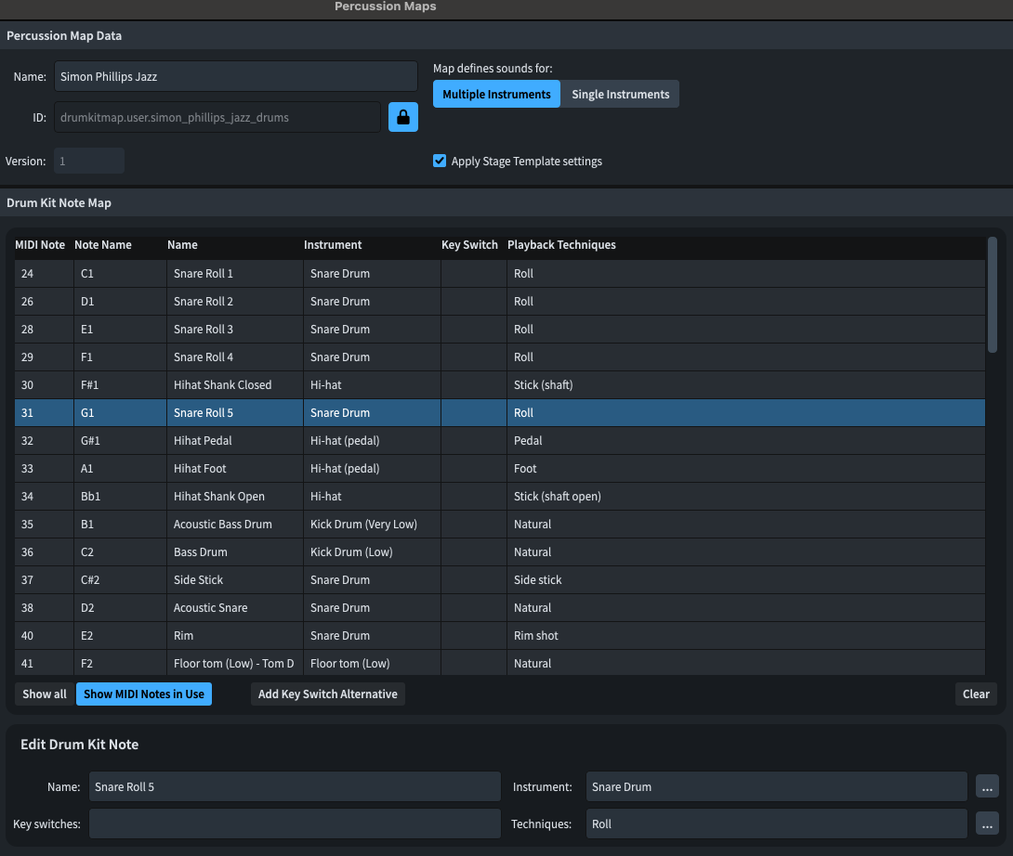
Task: Select the Acoustic Bass Drum row
Action: tap(500, 524)
